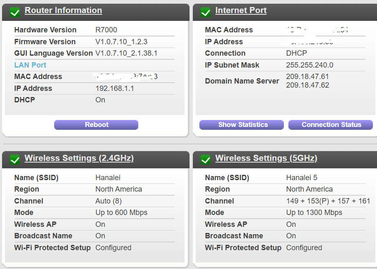Click the Auto (8) channel value
The width and height of the screenshot is (377, 269).
[x=108, y=201]
